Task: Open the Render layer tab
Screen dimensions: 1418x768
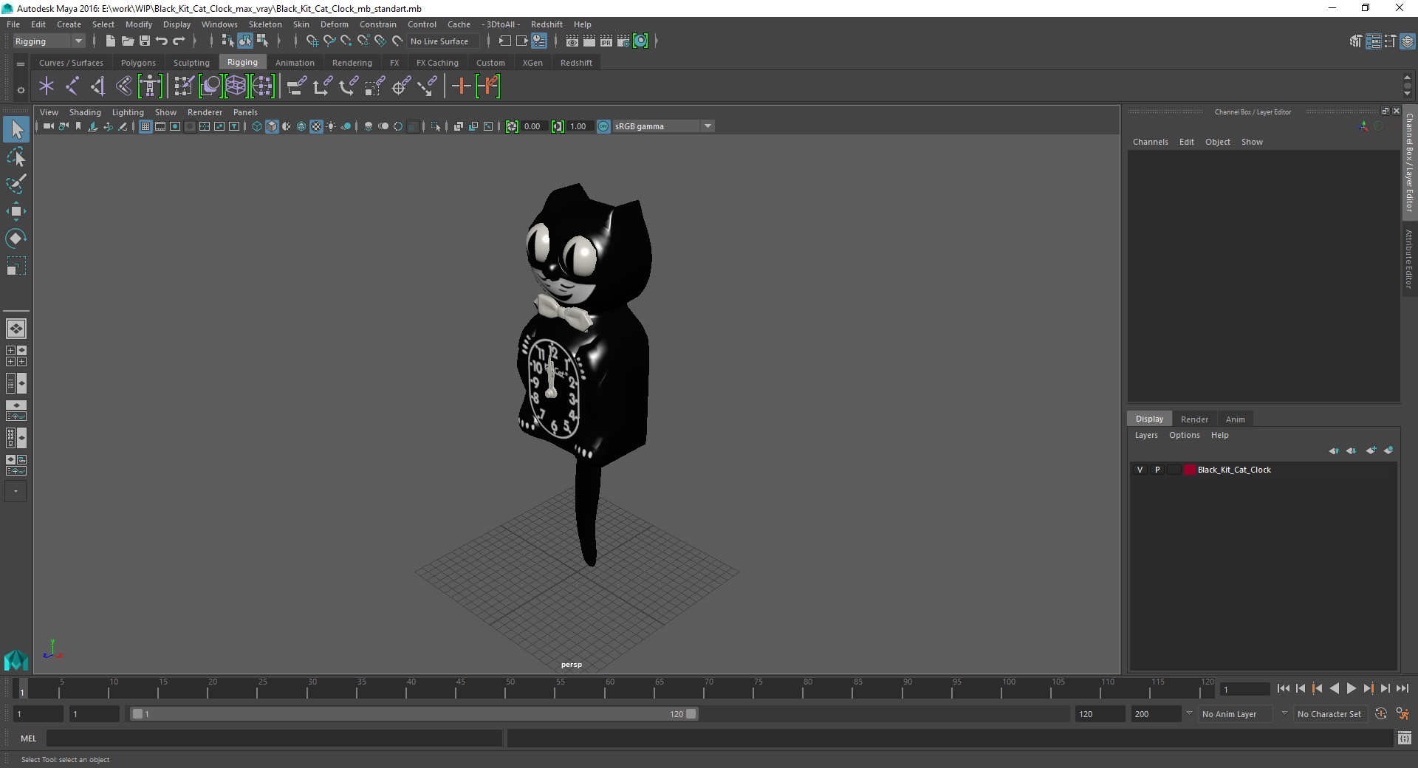Action: tap(1194, 419)
